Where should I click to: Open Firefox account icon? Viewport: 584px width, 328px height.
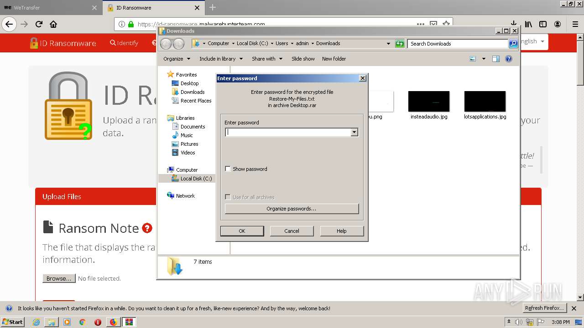tap(558, 24)
